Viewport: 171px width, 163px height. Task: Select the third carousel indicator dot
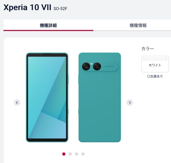click(x=77, y=154)
